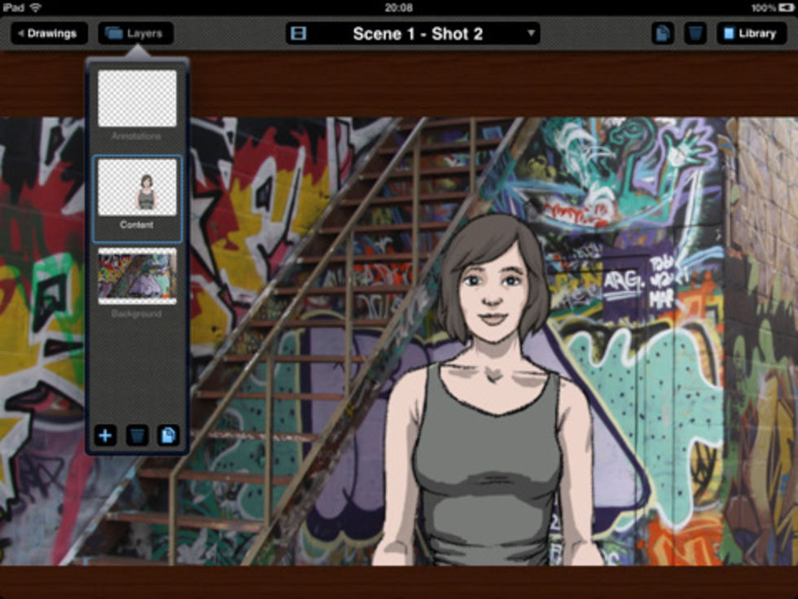Click the top toolbar duplicate drawing icon
The image size is (798, 599).
point(663,33)
